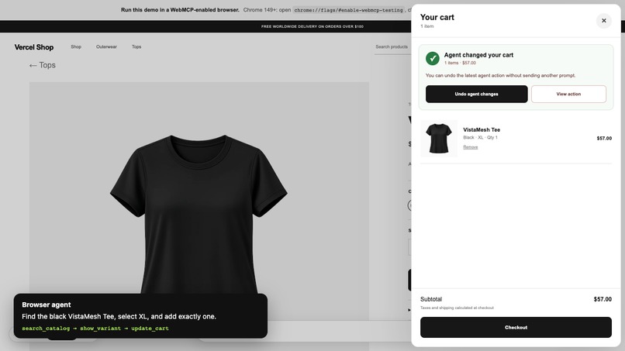Focus the Search products field
The height and width of the screenshot is (351, 625).
pyautogui.click(x=392, y=47)
